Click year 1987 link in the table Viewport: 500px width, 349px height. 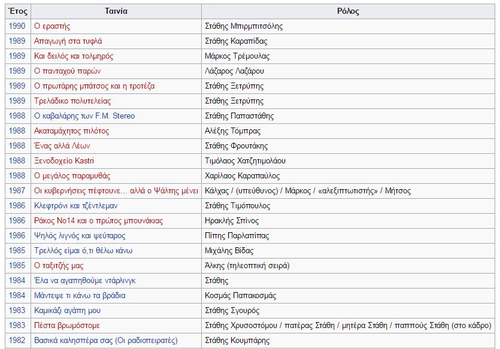click(x=17, y=191)
